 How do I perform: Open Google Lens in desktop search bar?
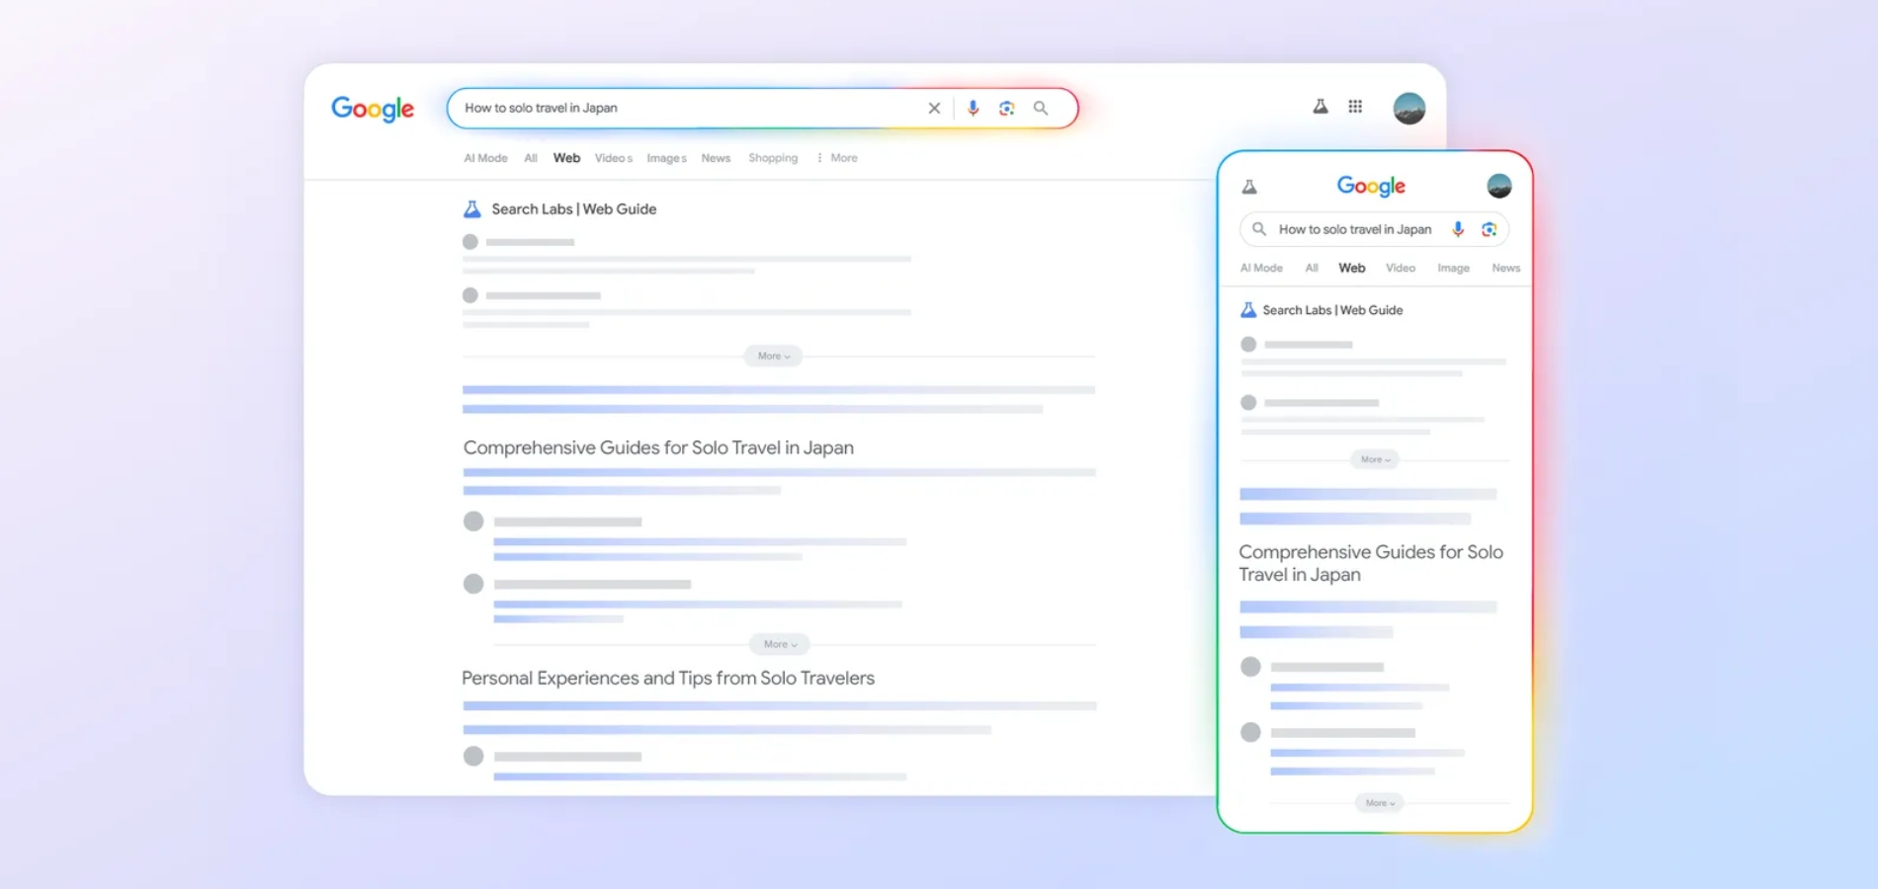(x=1006, y=109)
